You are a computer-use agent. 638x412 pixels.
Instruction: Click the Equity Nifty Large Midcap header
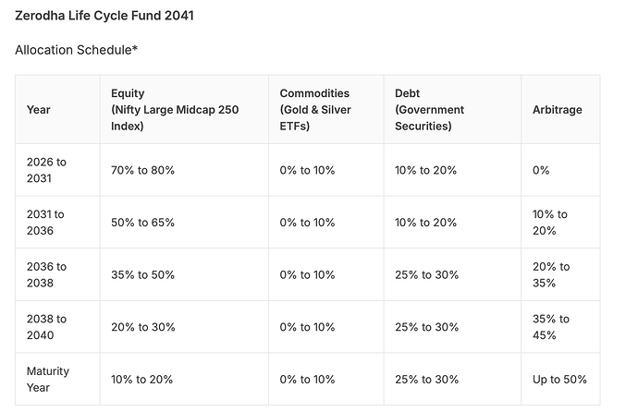175,110
